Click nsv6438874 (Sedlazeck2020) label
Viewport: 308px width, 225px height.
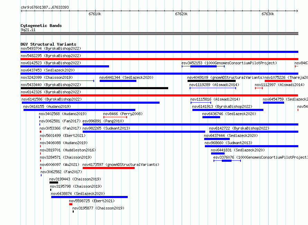click(78, 194)
